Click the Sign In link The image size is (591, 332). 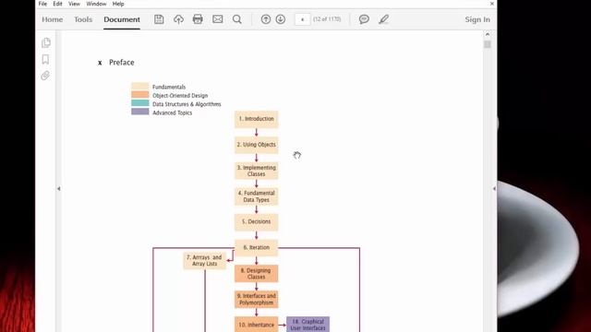(x=477, y=19)
